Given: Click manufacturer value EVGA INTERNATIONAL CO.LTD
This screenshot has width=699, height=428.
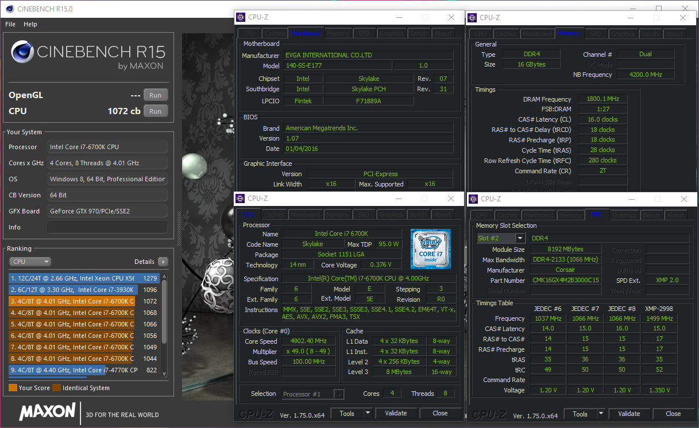Looking at the screenshot, I should tap(369, 56).
